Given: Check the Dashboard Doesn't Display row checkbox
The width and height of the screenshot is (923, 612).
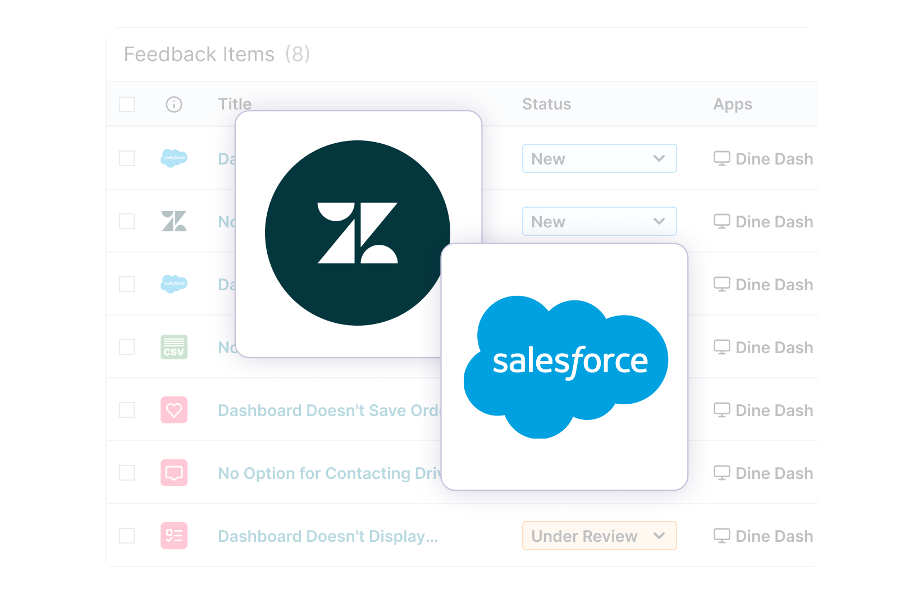Looking at the screenshot, I should [x=127, y=536].
